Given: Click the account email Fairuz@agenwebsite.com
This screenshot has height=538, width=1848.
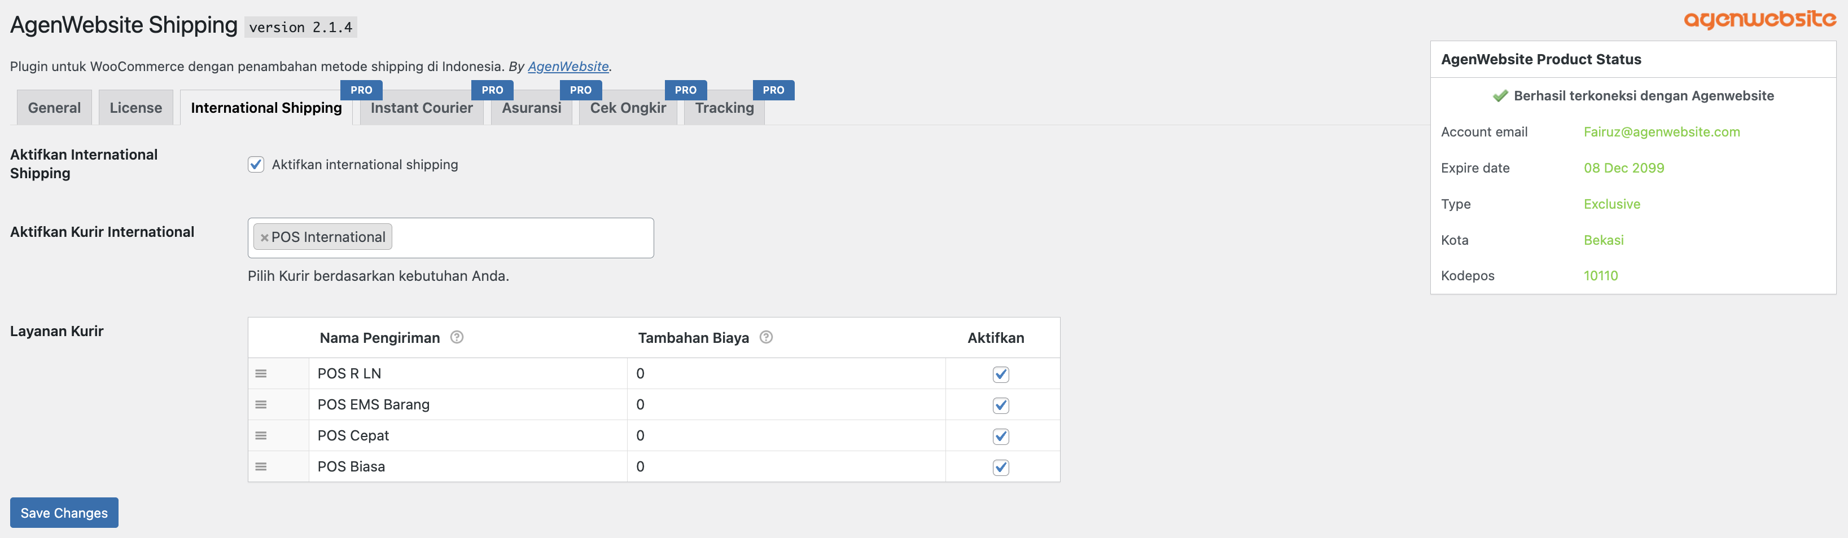Looking at the screenshot, I should point(1662,132).
